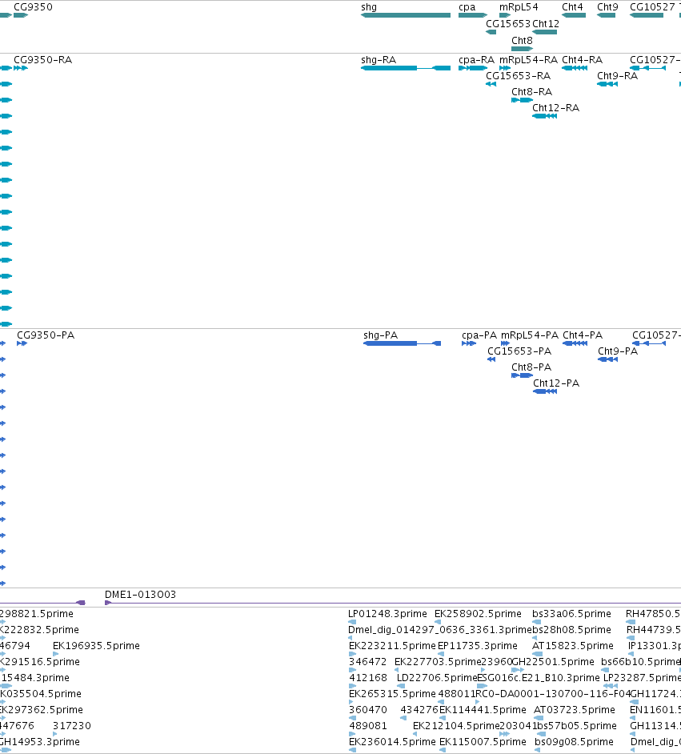
Task: Select the shg-PA coding glyph
Action: 403,343
